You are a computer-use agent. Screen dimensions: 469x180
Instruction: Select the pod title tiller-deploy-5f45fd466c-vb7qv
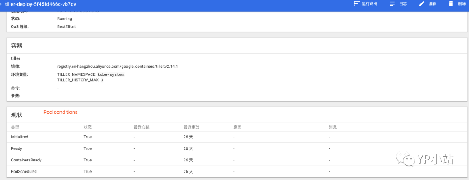[x=40, y=4]
